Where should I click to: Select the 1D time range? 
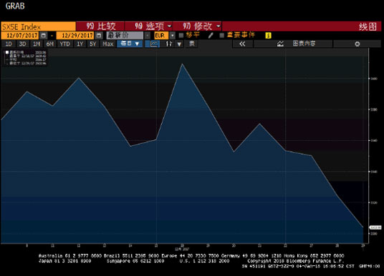point(9,44)
